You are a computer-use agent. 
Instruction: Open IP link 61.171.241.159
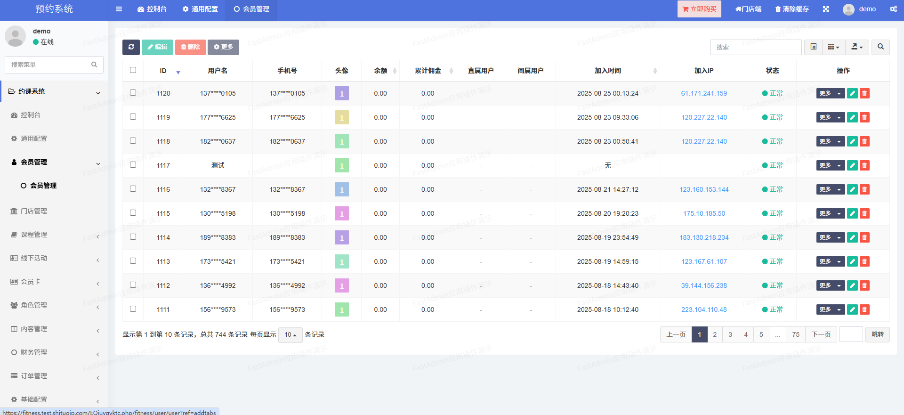(x=704, y=93)
